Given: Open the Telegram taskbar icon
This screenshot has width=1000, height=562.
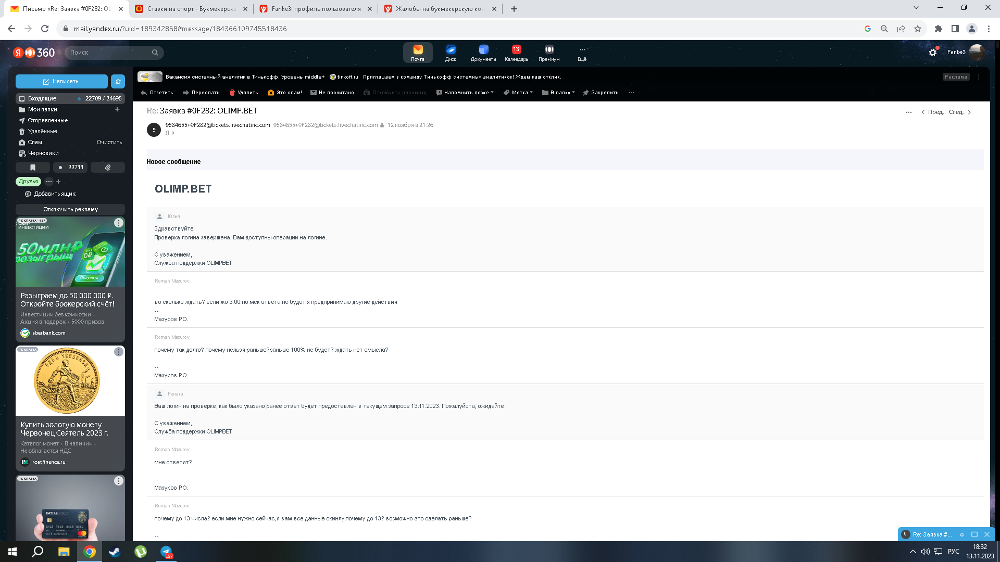Looking at the screenshot, I should click(x=166, y=552).
